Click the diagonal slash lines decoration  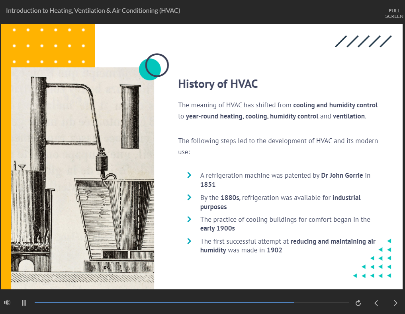[363, 41]
